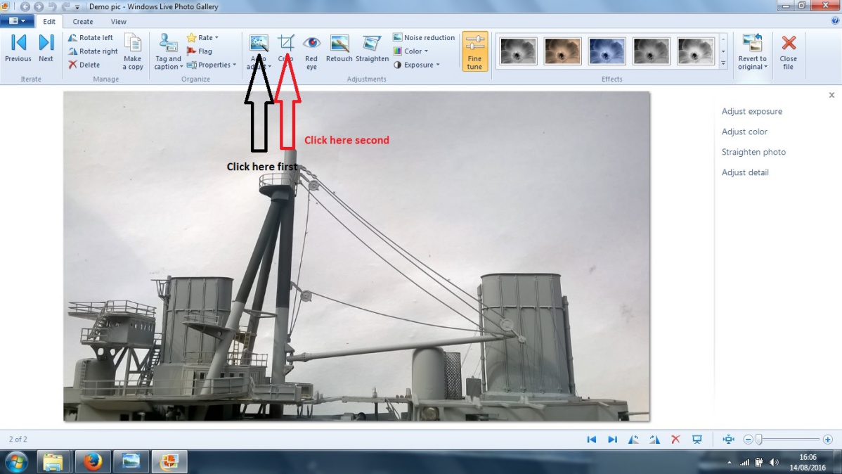Open the Rate dropdown

coord(202,37)
